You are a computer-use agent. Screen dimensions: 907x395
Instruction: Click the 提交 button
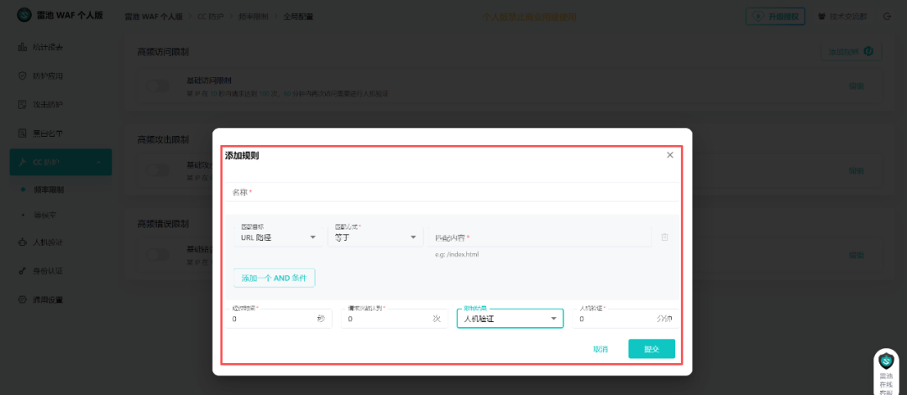pyautogui.click(x=652, y=349)
